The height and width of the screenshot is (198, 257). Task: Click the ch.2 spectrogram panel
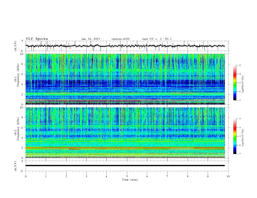(x=125, y=133)
